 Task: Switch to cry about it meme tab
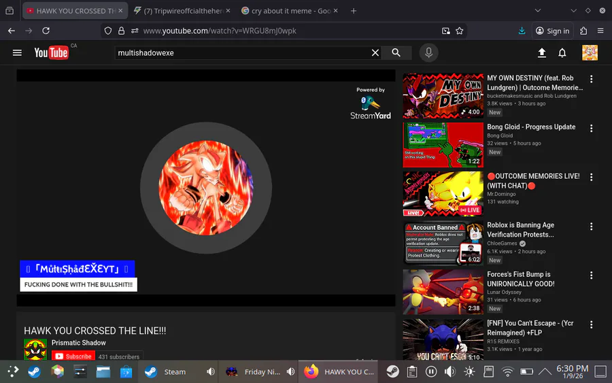pos(290,11)
